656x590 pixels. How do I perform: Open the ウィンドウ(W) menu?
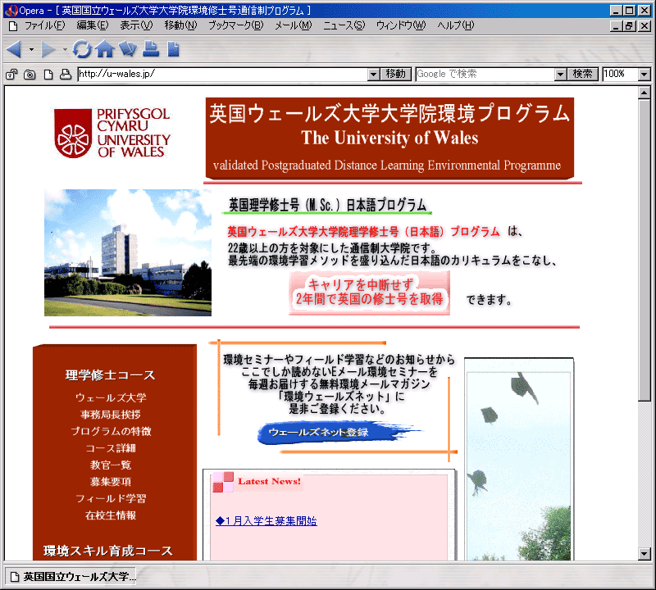click(x=401, y=26)
